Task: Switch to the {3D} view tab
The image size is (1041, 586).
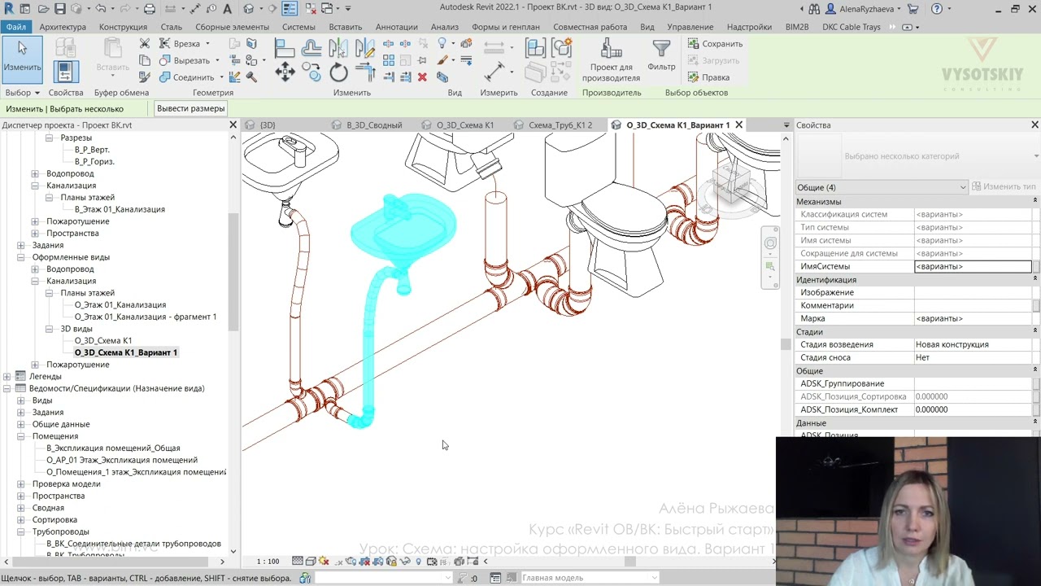Action: [x=268, y=125]
